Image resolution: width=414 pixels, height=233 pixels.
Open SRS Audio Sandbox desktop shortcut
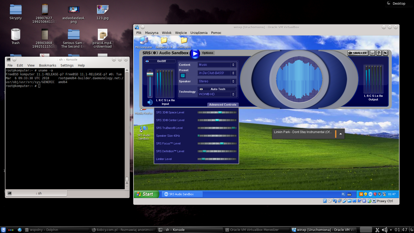click(x=144, y=133)
